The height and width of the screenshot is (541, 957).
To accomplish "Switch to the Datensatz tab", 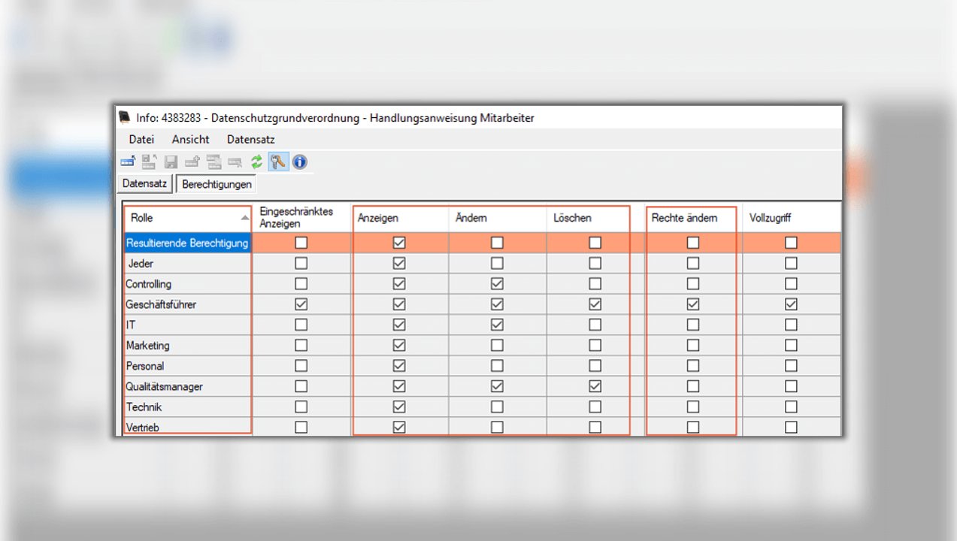I will pos(144,183).
